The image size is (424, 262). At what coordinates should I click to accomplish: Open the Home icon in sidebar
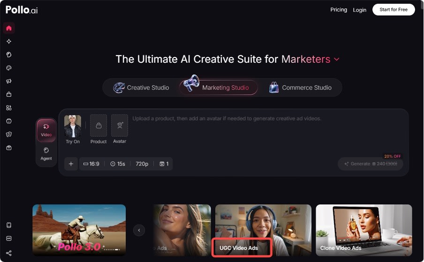tap(9, 28)
